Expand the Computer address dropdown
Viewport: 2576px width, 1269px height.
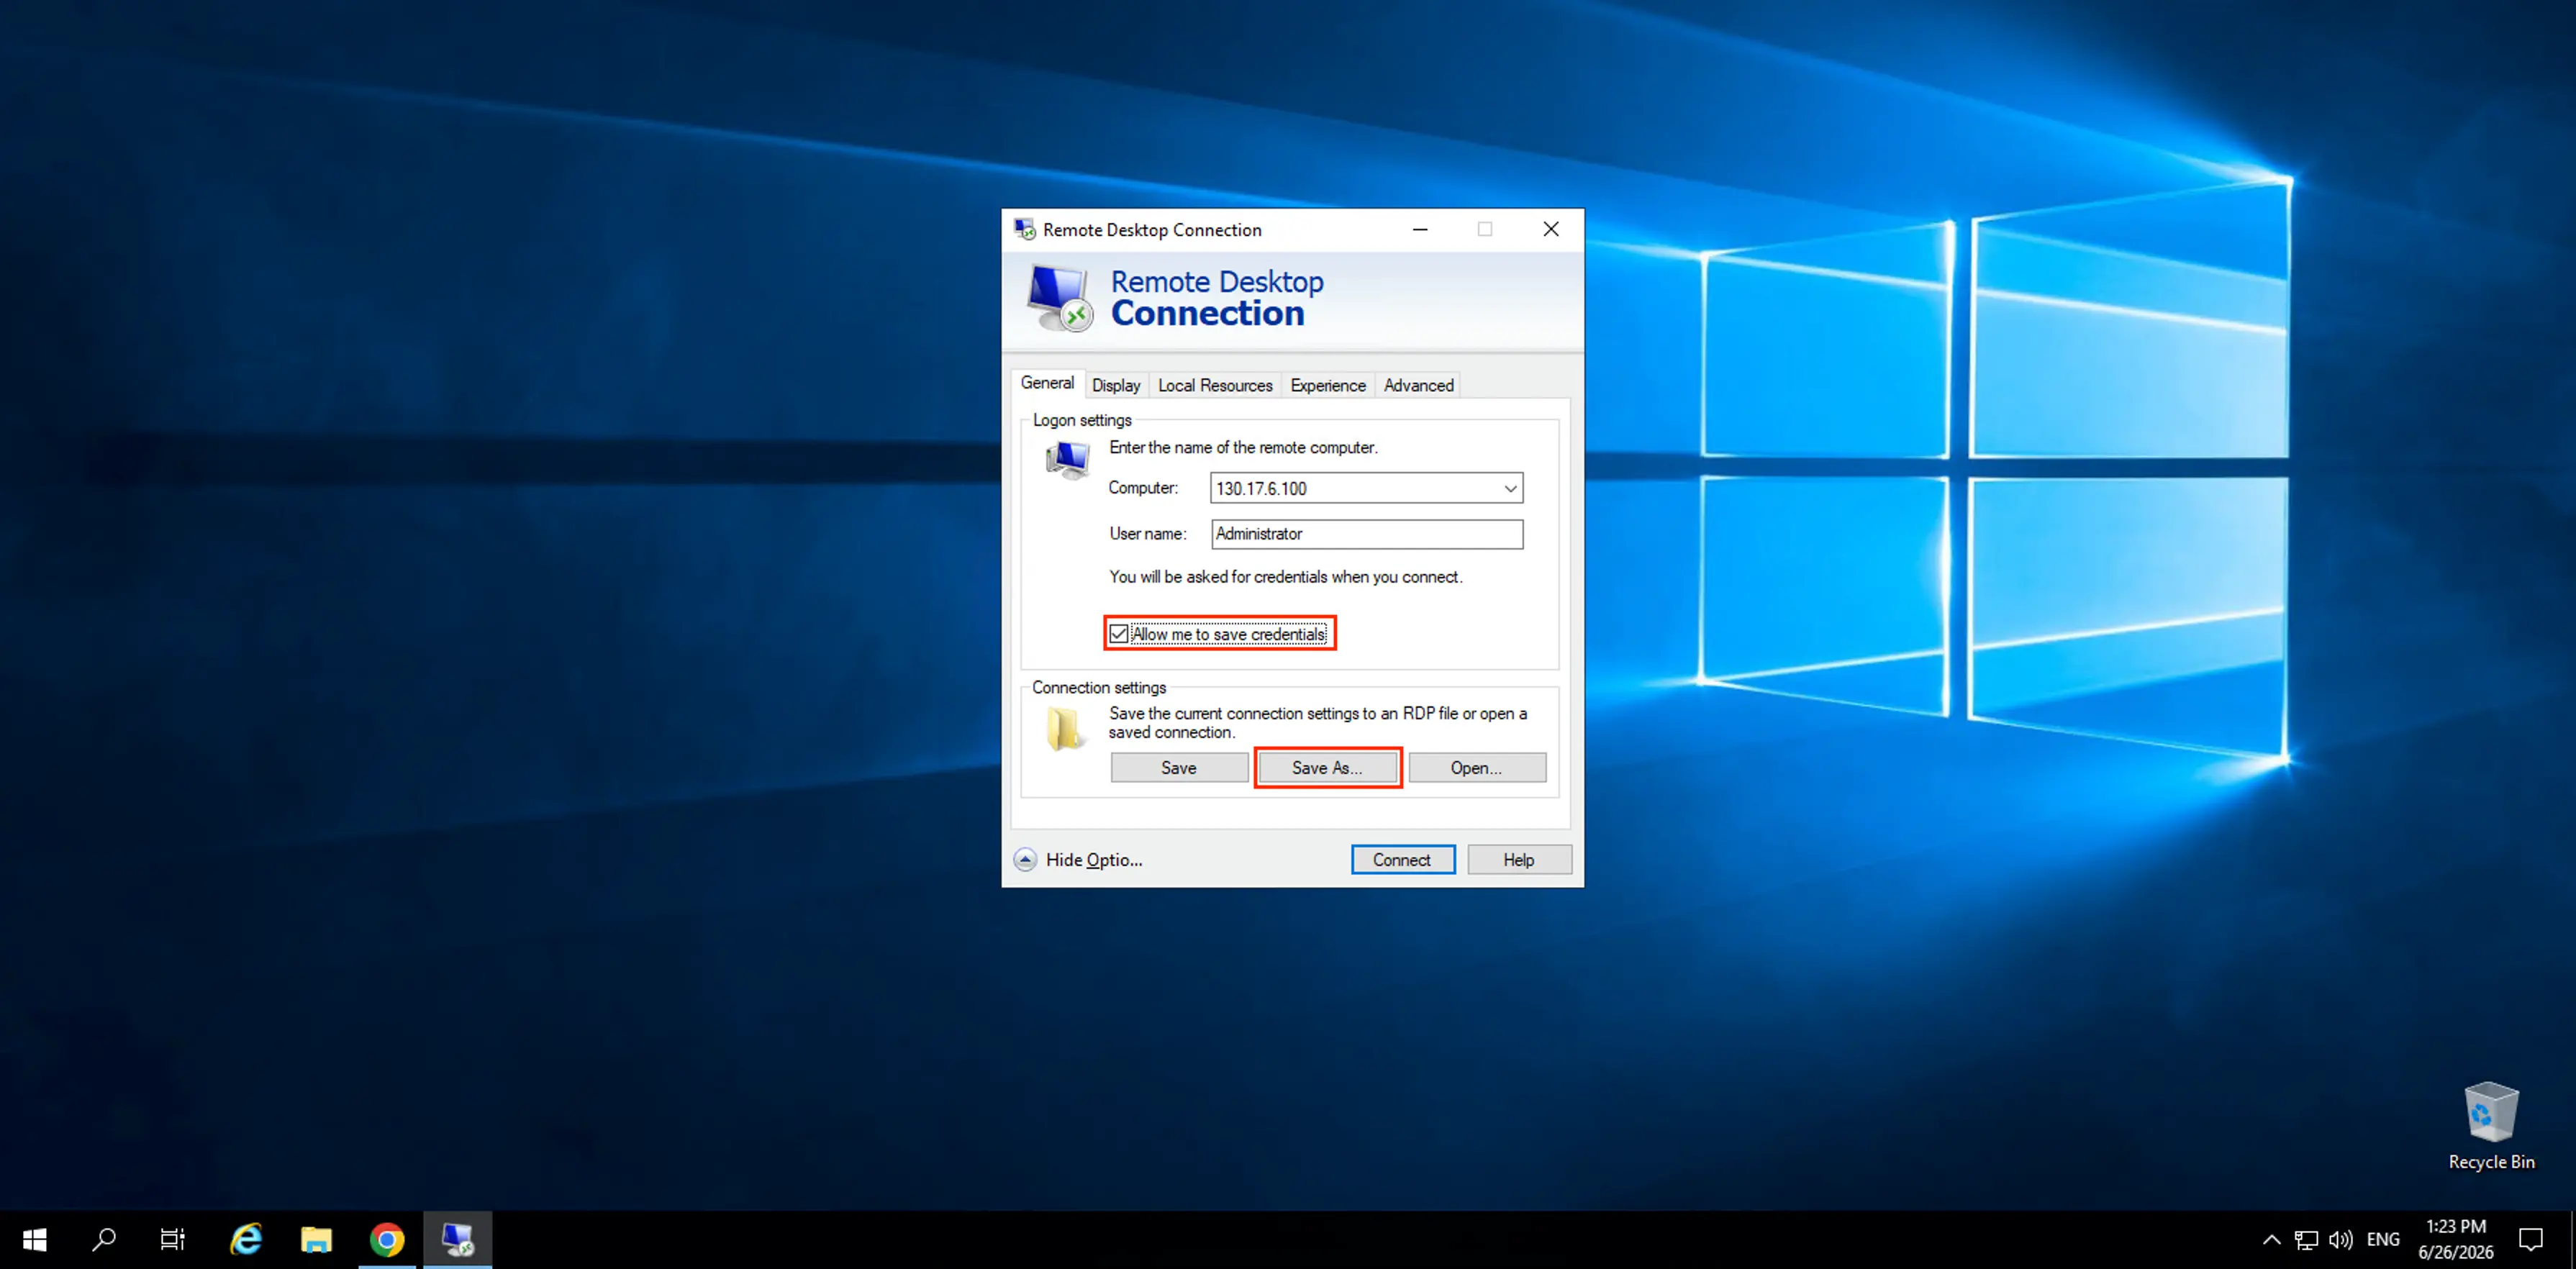click(x=1510, y=488)
